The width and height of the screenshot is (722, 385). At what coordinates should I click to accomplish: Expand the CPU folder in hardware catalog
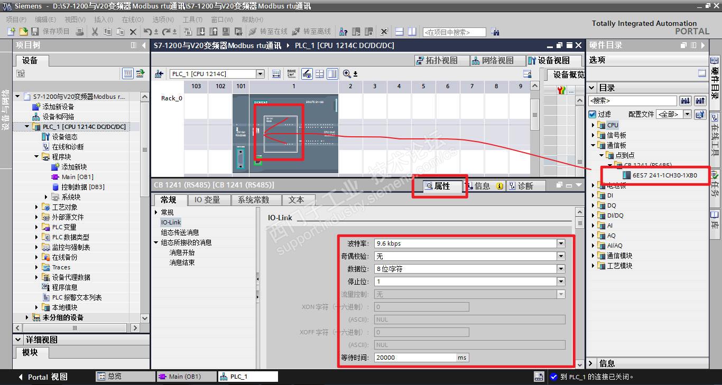pos(593,125)
